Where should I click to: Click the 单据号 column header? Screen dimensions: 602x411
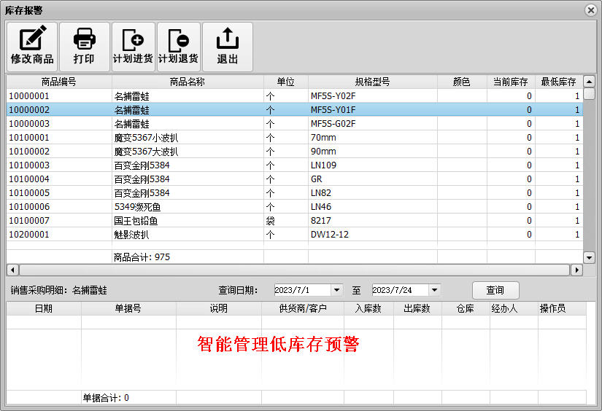tap(128, 309)
